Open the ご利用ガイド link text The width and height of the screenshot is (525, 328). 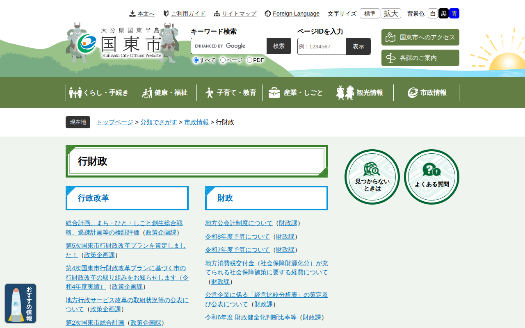coord(188,14)
